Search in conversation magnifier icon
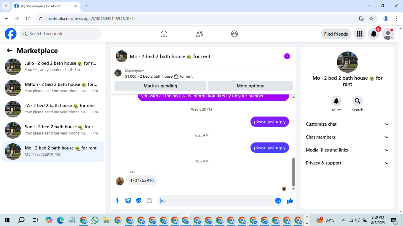Image resolution: width=403 pixels, height=226 pixels. tap(358, 101)
